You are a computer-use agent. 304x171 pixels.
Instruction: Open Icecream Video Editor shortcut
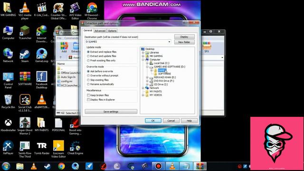coord(58,149)
